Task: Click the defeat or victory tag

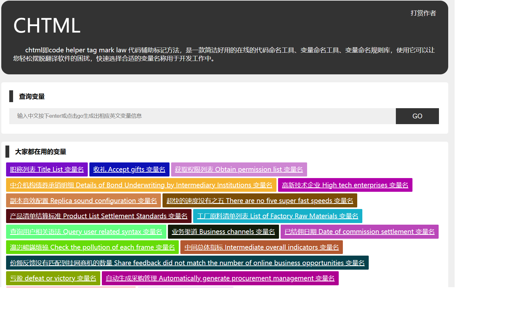Action: (x=53, y=278)
